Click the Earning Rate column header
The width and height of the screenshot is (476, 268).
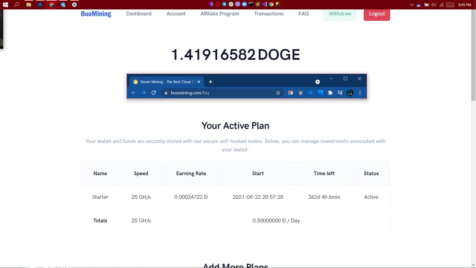191,173
